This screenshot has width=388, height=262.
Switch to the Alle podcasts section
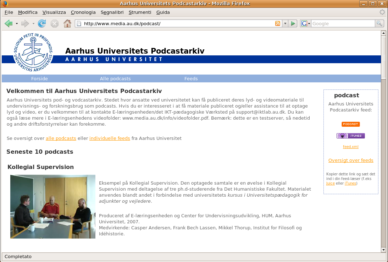click(115, 78)
